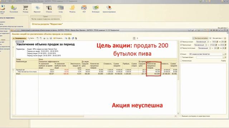Click the Торговый объект input field

pos(209,57)
